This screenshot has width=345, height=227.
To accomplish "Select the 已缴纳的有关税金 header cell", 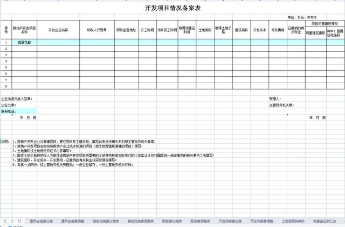I will (296, 30).
